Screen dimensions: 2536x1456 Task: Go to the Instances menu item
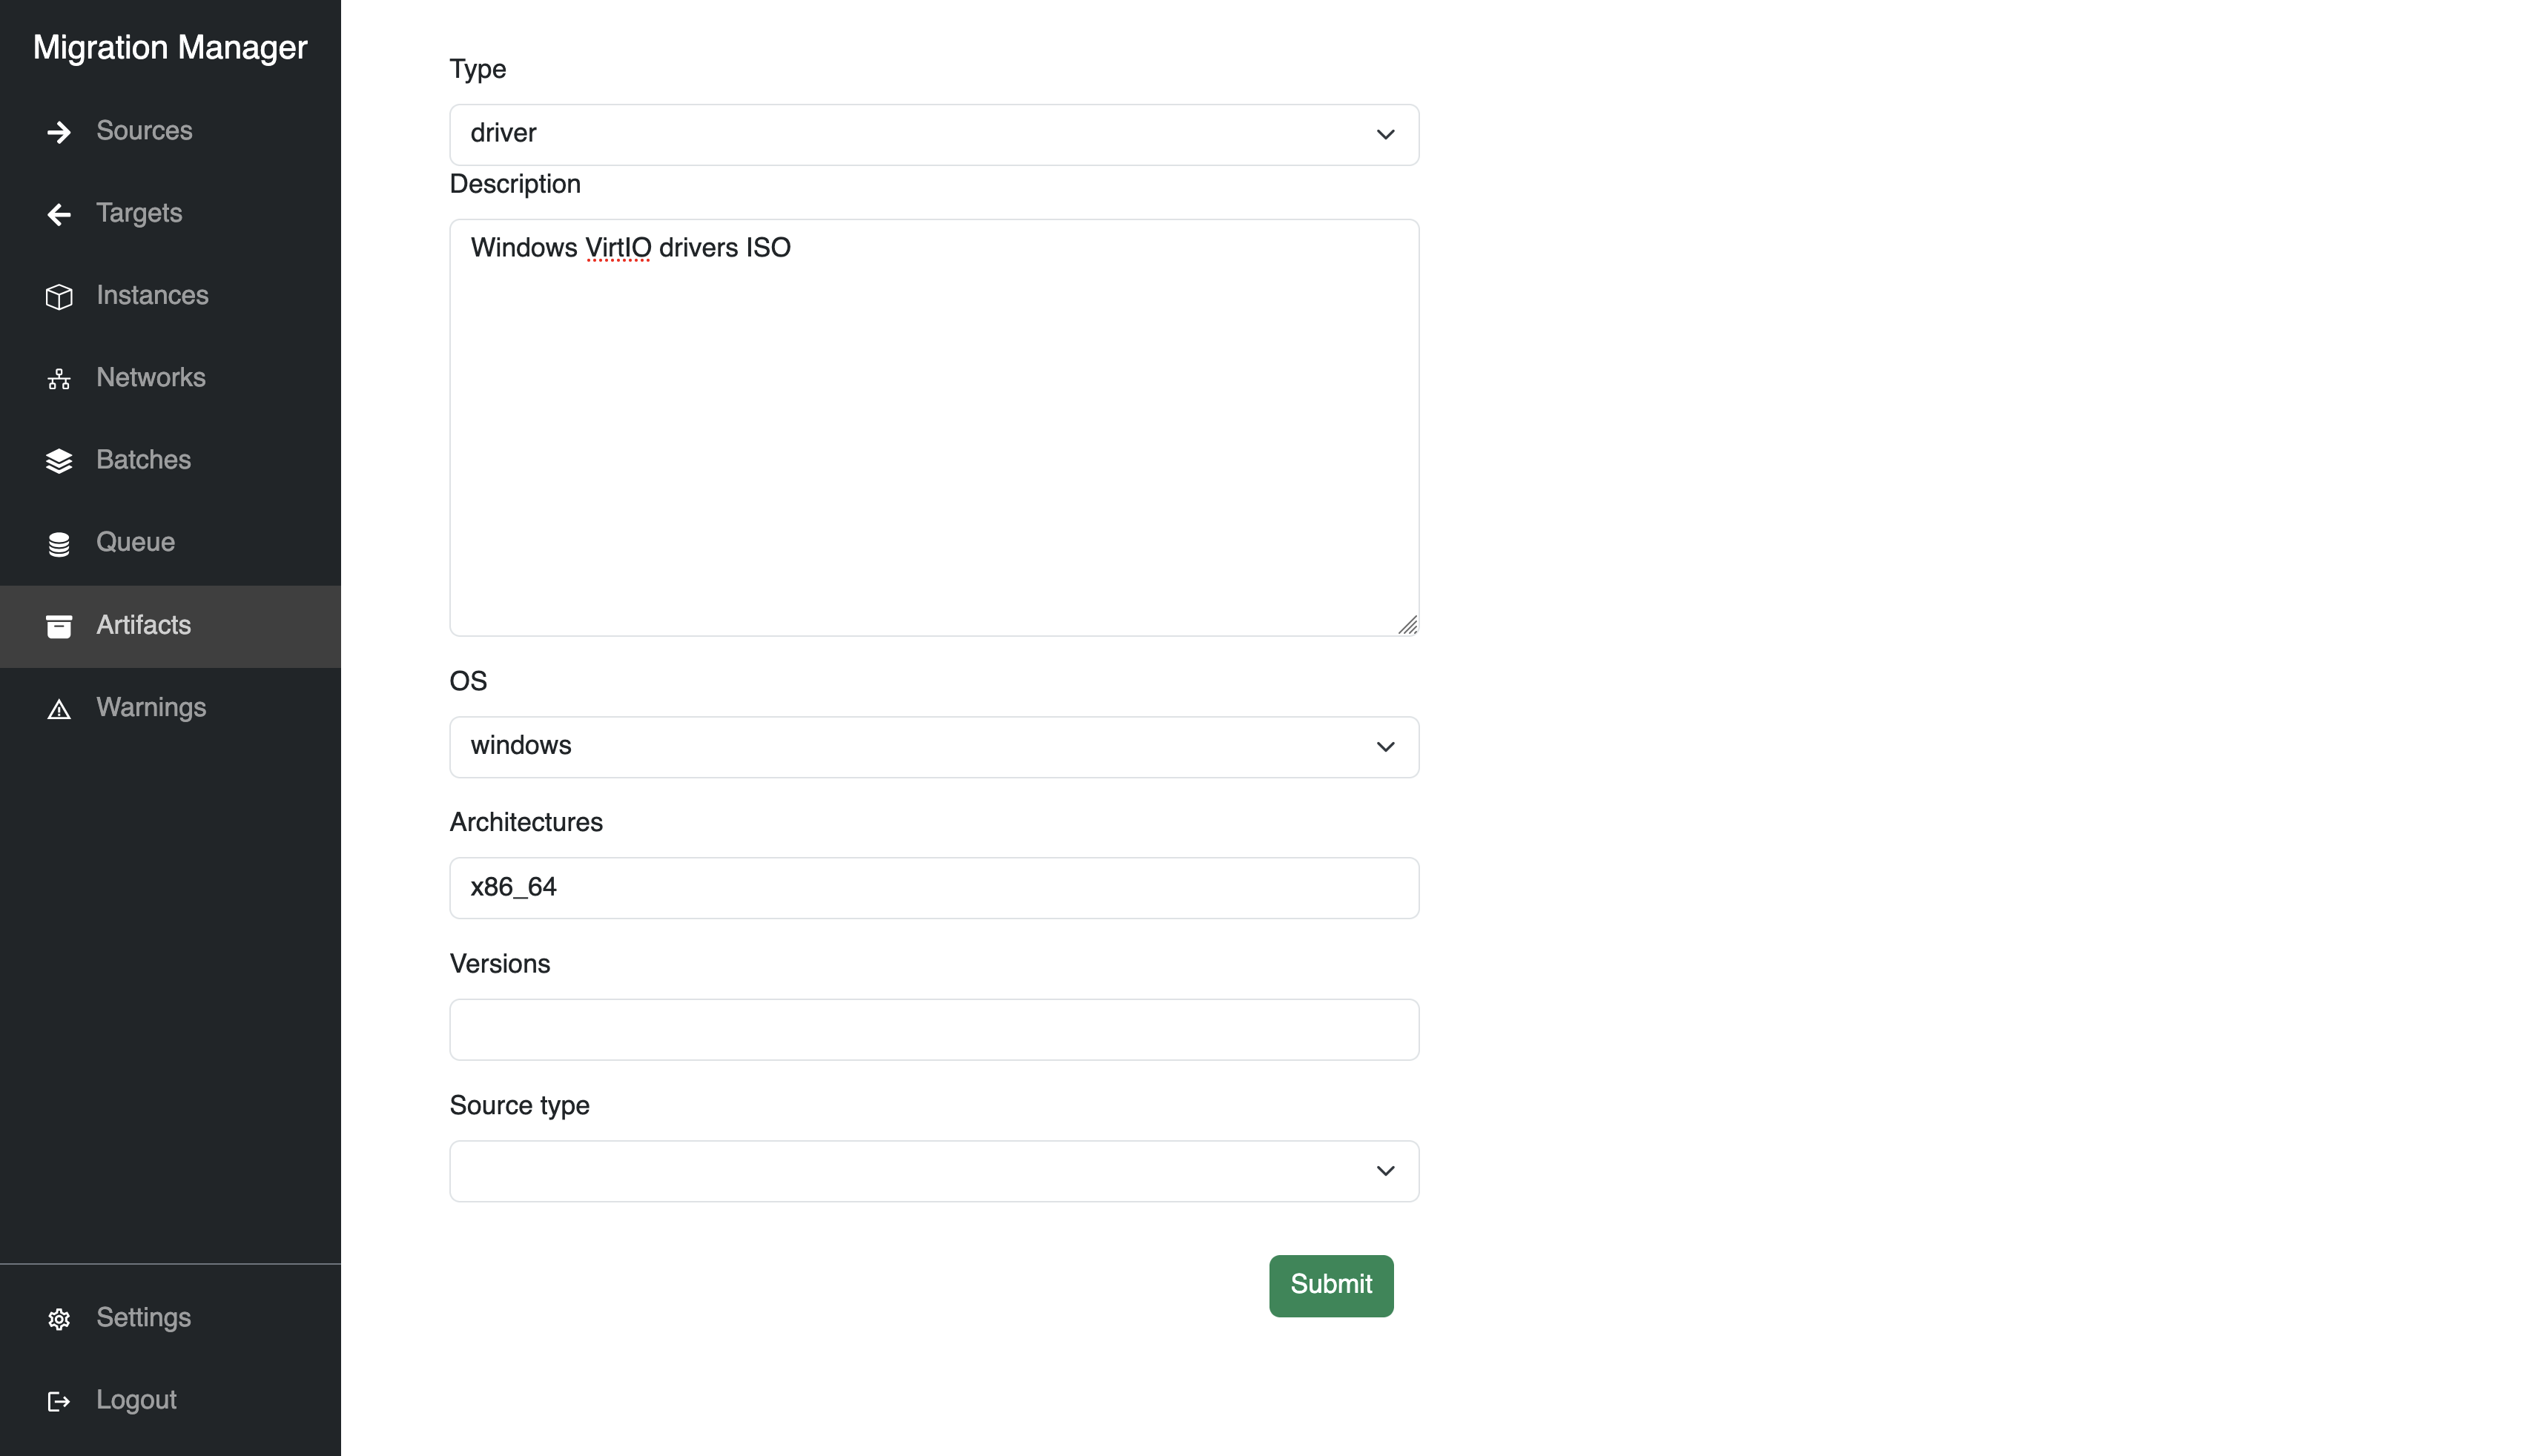tap(152, 295)
